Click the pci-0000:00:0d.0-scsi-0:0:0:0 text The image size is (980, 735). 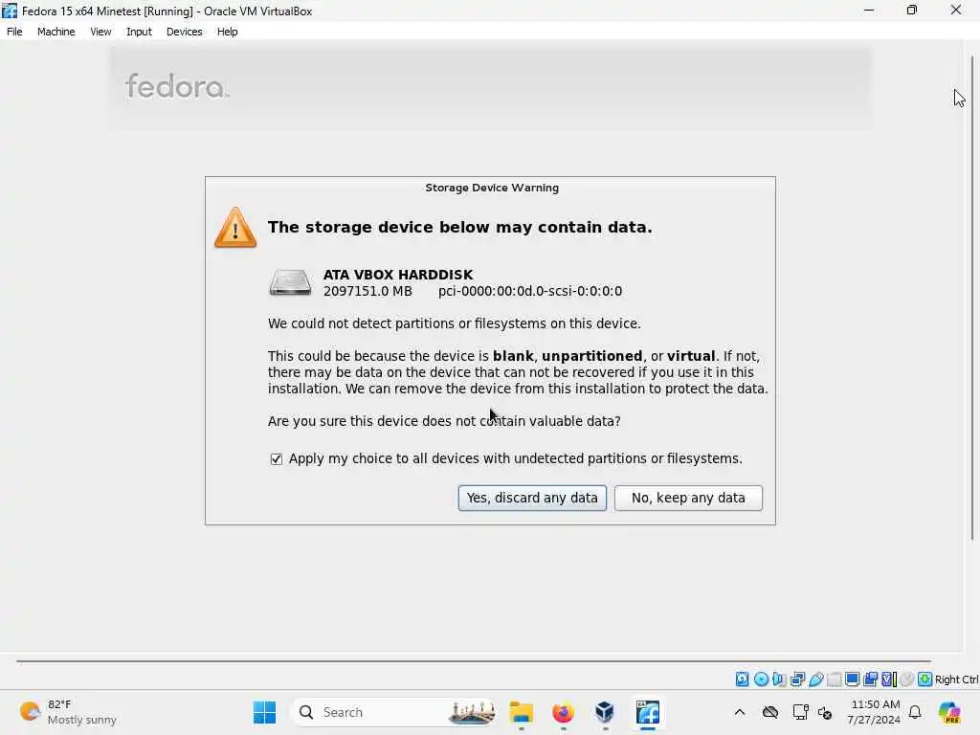coord(530,291)
